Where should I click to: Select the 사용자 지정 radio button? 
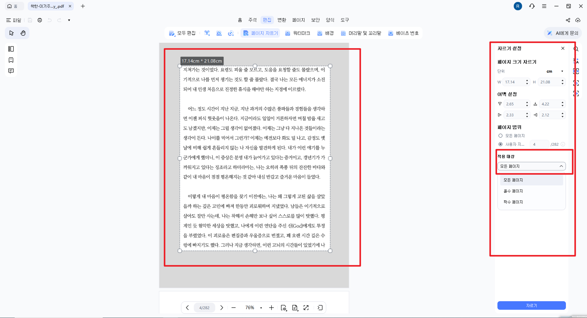tap(500, 144)
